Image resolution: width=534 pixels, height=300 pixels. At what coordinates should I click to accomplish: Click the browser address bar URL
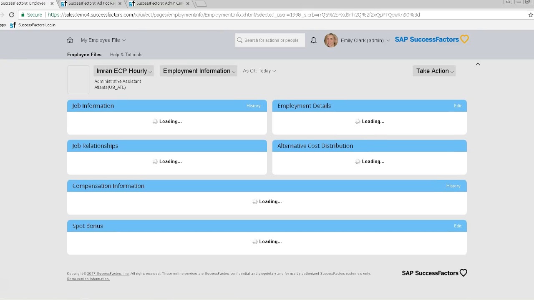click(234, 15)
